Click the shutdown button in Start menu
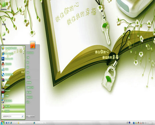 [x=29, y=116]
